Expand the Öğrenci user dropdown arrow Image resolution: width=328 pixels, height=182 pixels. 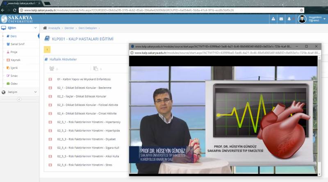pos(325,19)
